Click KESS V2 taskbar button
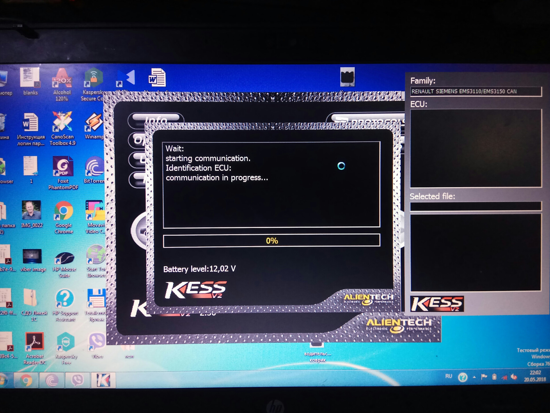 pos(103,380)
